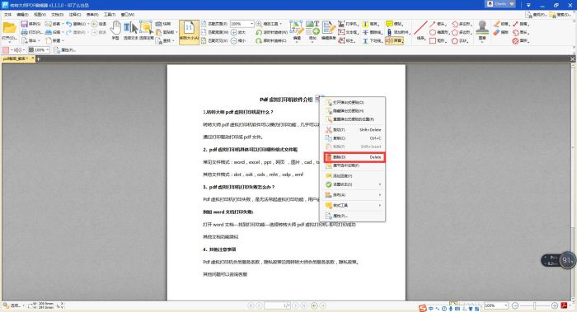
Task: Expand the Zoom Tool dropdown arrow
Action: pyautogui.click(x=281, y=24)
